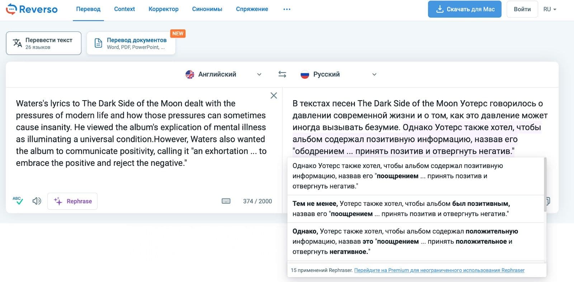Expand the Английский source language dropdown

pos(223,74)
